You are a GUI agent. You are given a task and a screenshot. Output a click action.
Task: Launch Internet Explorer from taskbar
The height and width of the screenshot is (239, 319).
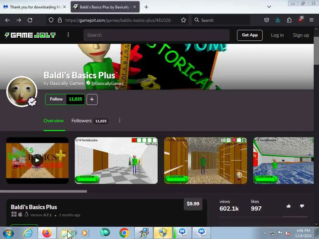click(28, 233)
